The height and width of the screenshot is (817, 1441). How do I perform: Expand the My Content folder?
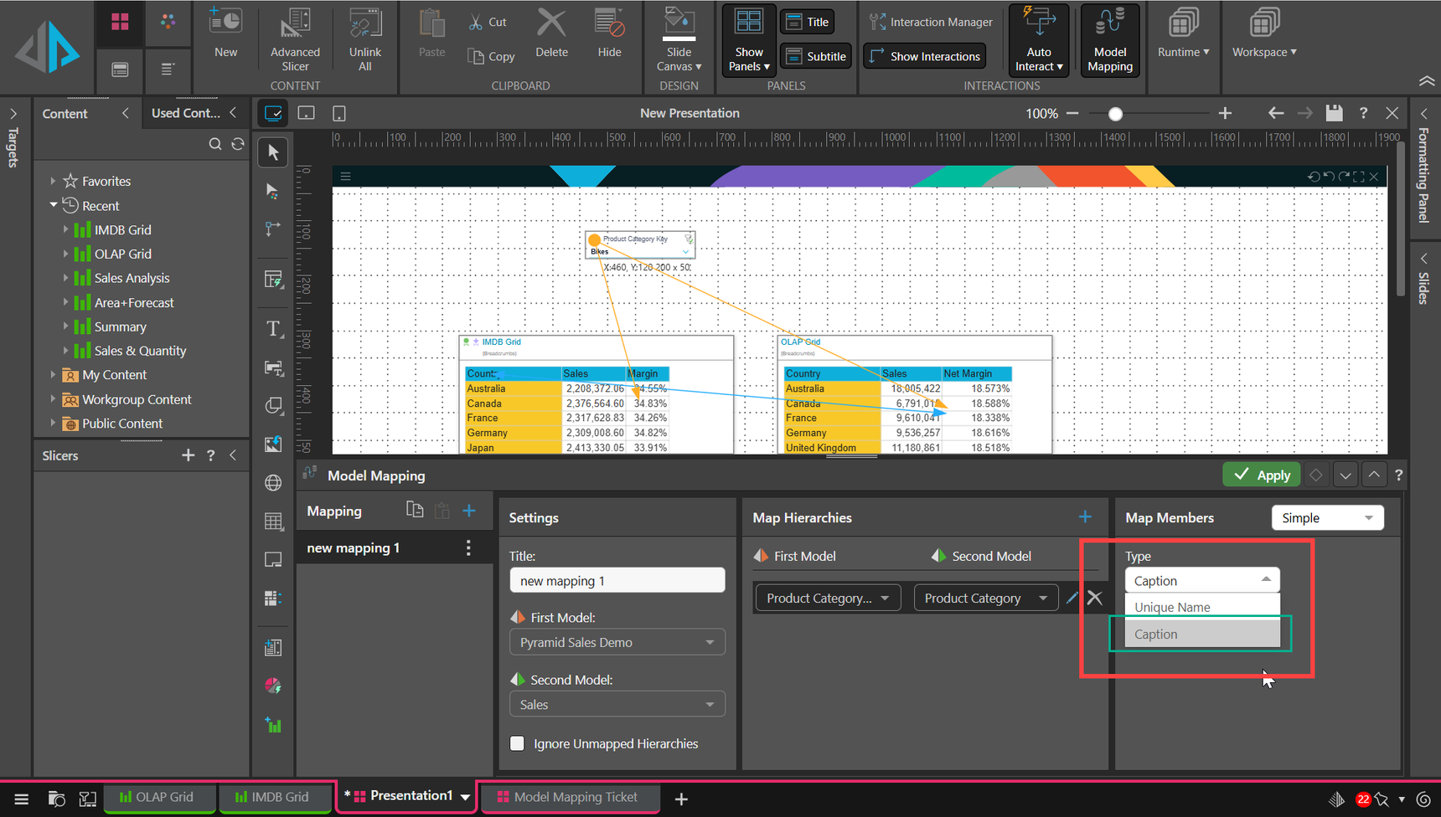coord(53,375)
